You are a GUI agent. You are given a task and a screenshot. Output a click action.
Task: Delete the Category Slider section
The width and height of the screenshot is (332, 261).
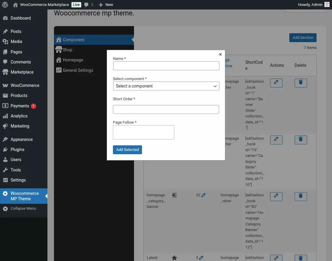click(x=301, y=140)
